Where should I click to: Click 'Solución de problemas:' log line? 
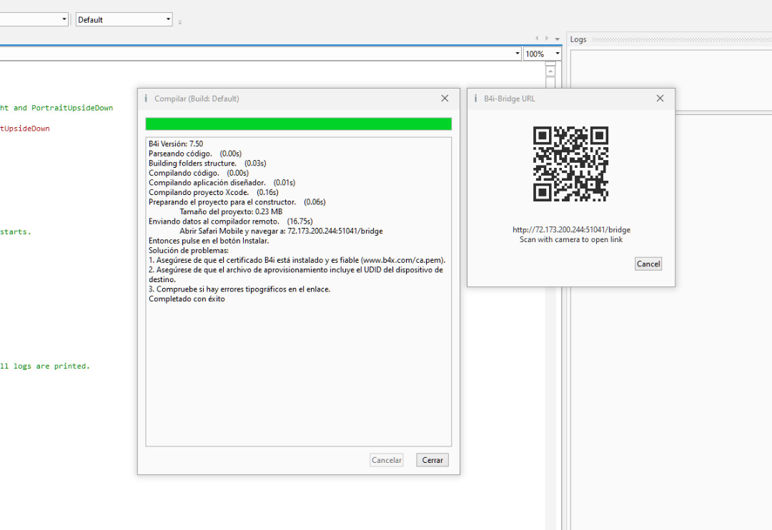pos(189,251)
